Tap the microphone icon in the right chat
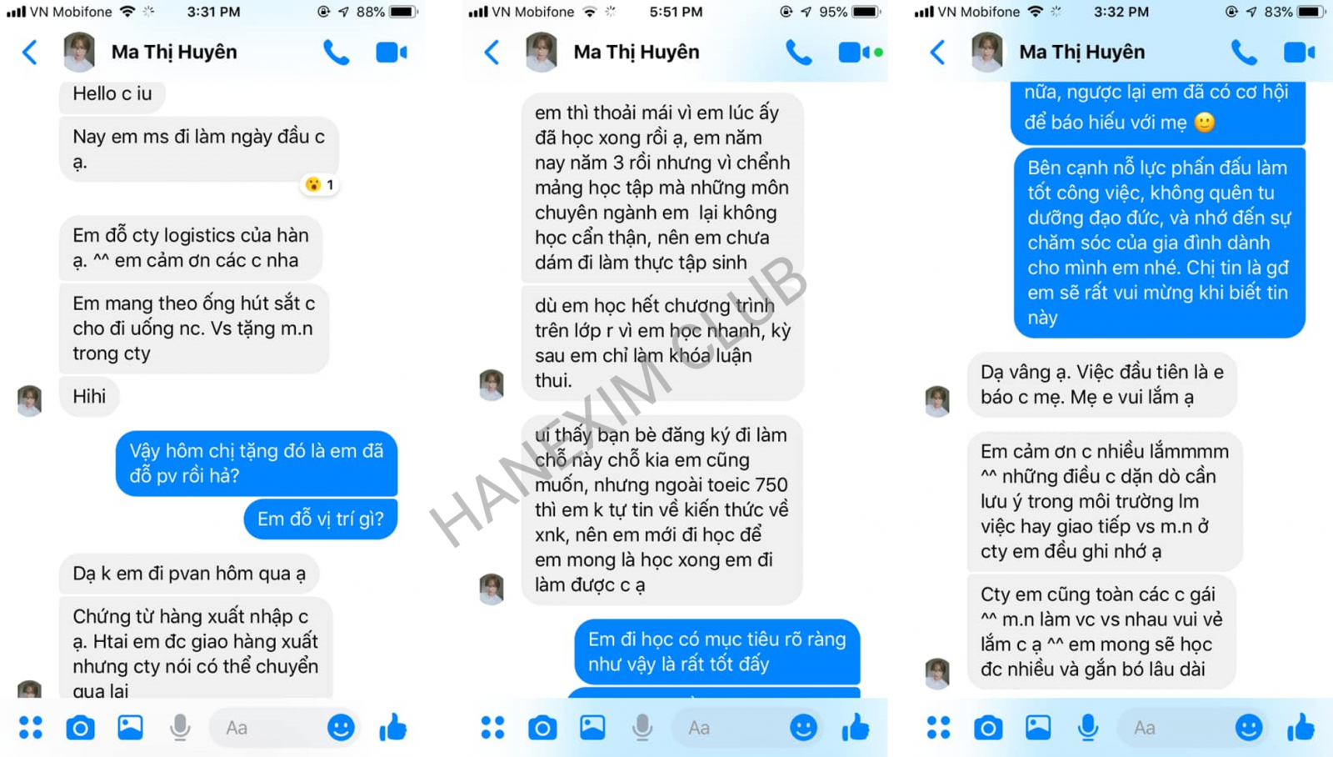Image resolution: width=1333 pixels, height=757 pixels. point(1087,728)
